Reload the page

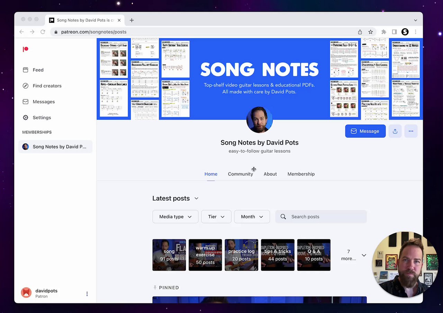[x=43, y=32]
